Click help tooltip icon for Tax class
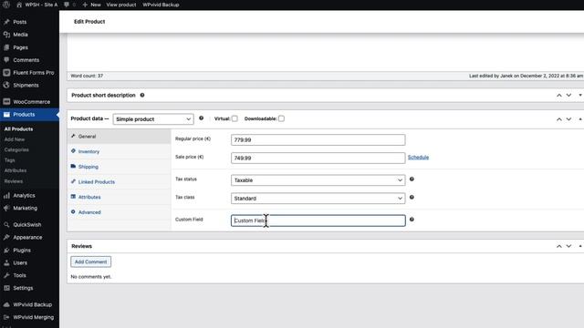This screenshot has height=328, width=584. tap(412, 198)
